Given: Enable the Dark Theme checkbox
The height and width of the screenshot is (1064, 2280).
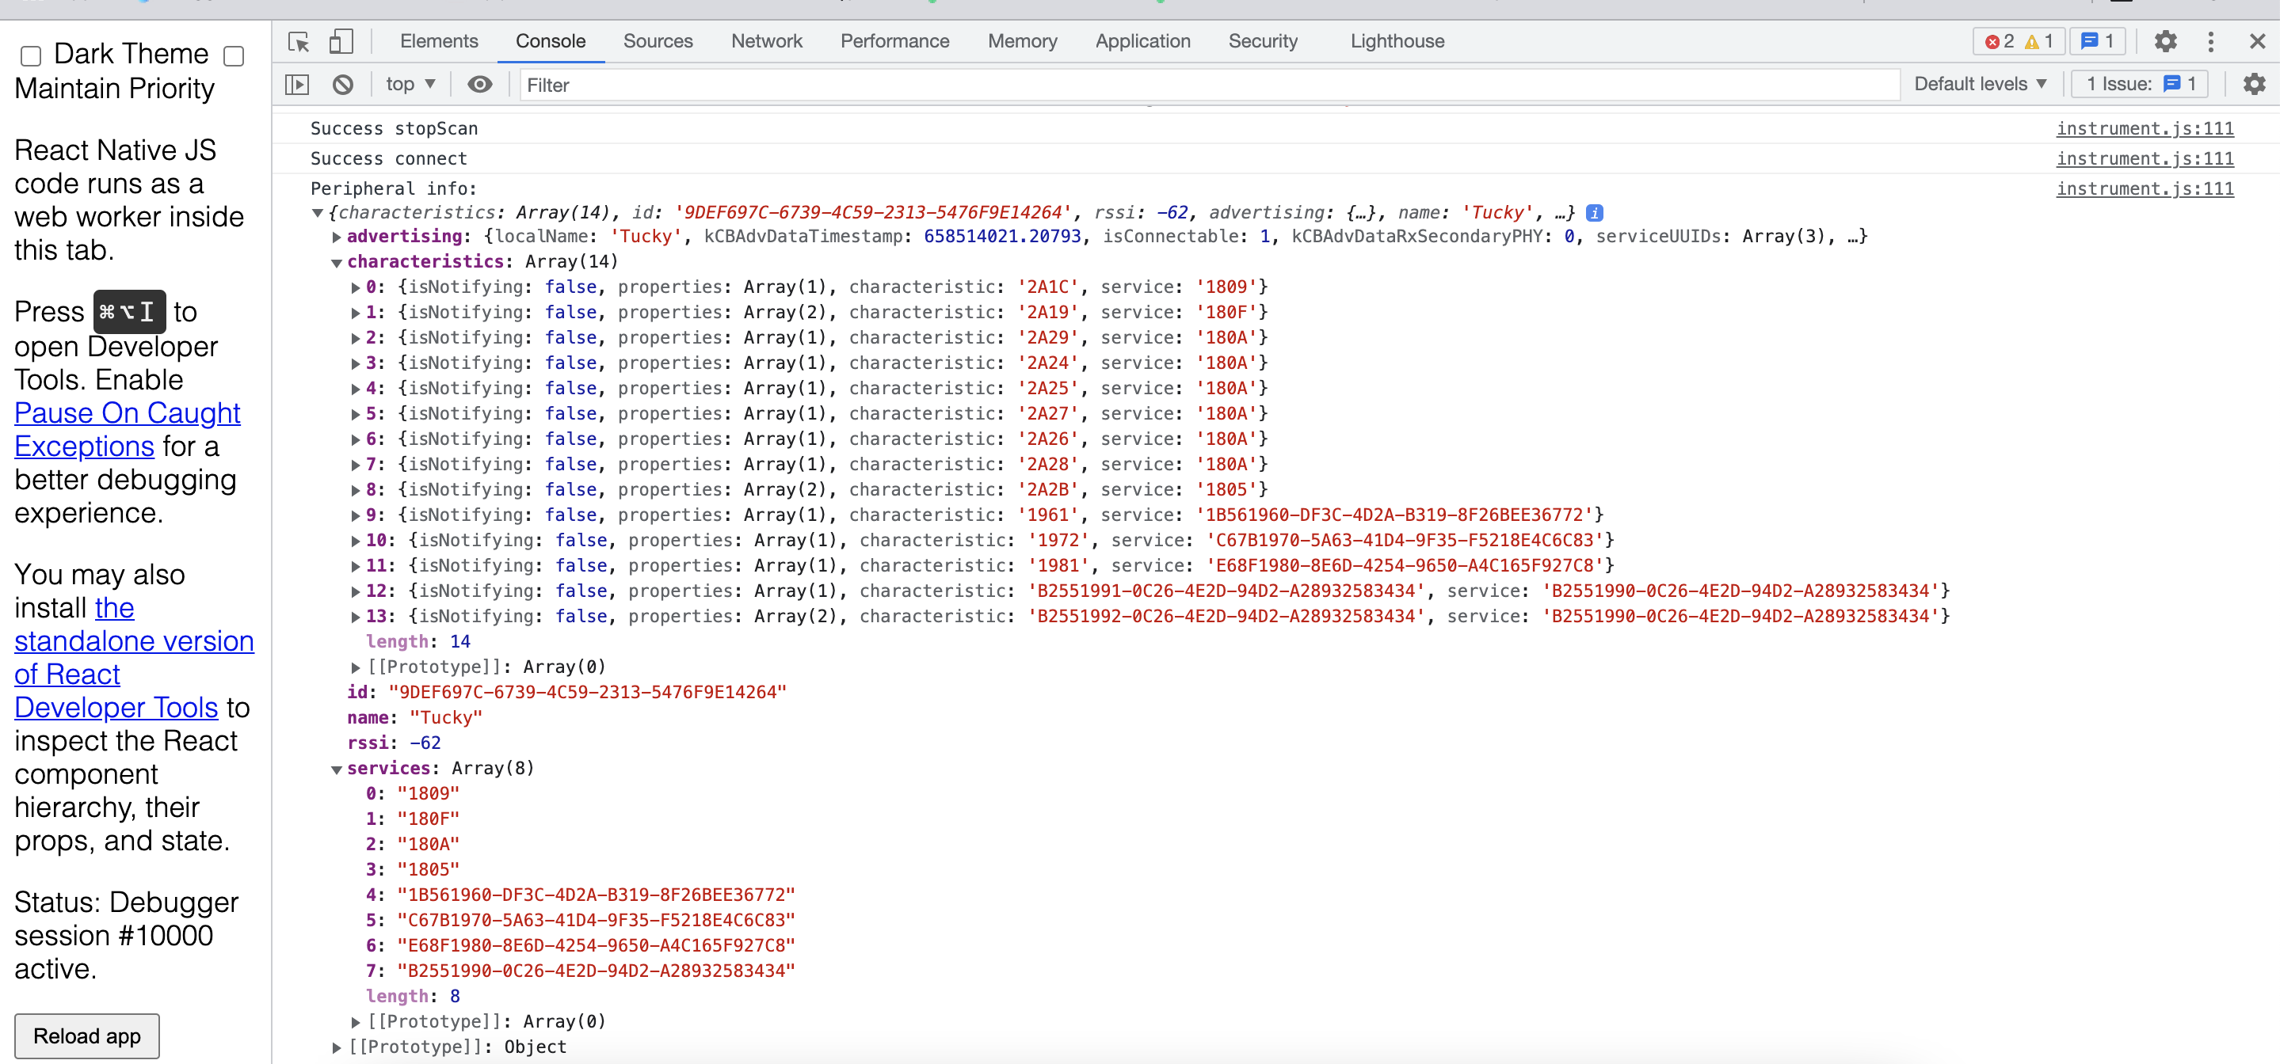Looking at the screenshot, I should click(x=30, y=55).
